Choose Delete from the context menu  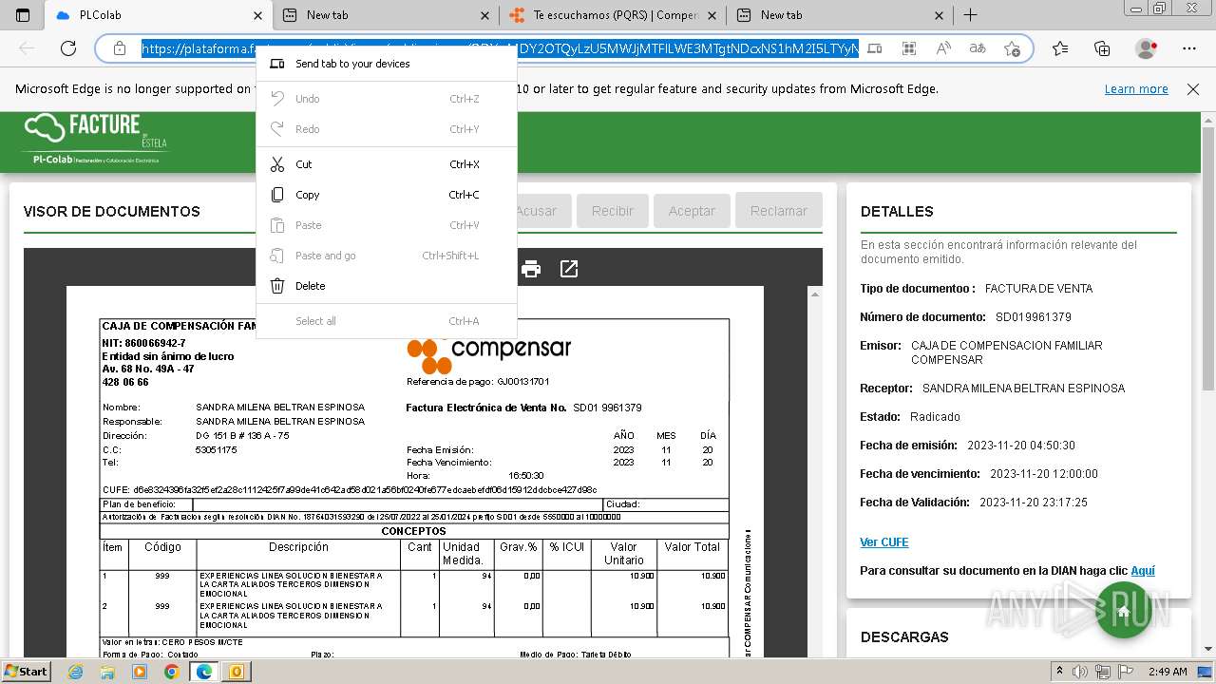[x=387, y=286]
